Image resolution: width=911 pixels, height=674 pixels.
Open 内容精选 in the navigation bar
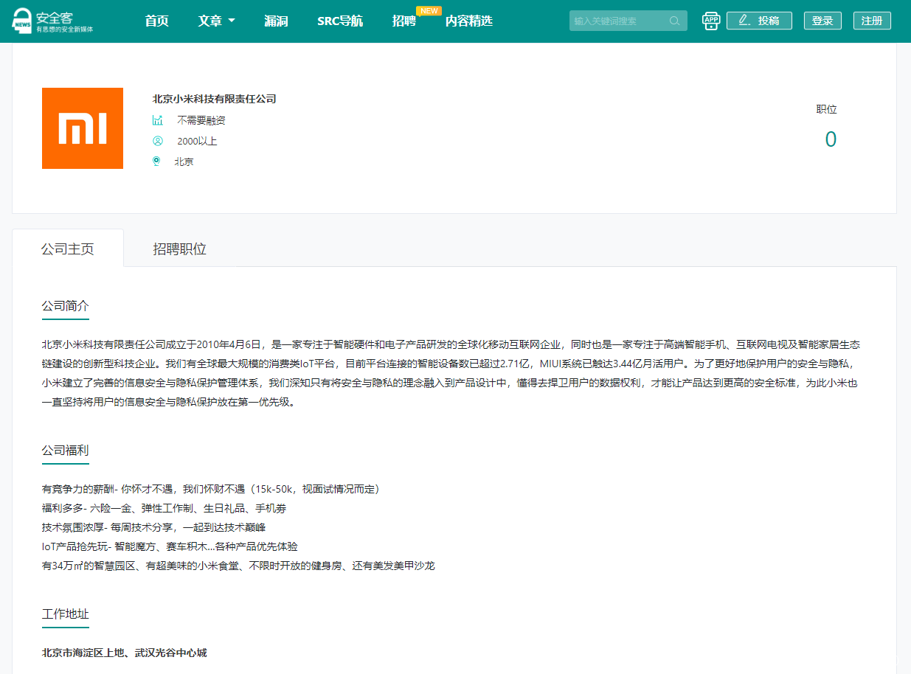click(468, 21)
